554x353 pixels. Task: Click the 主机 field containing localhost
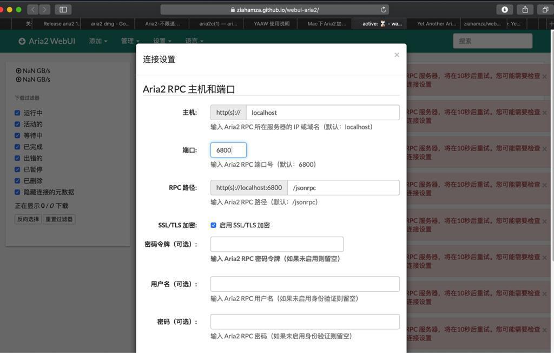click(x=322, y=113)
